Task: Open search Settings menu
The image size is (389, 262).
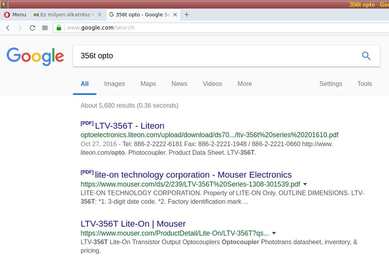Action: click(331, 84)
